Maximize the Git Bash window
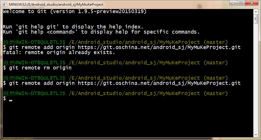This screenshot has width=261, height=140. pyautogui.click(x=241, y=3)
